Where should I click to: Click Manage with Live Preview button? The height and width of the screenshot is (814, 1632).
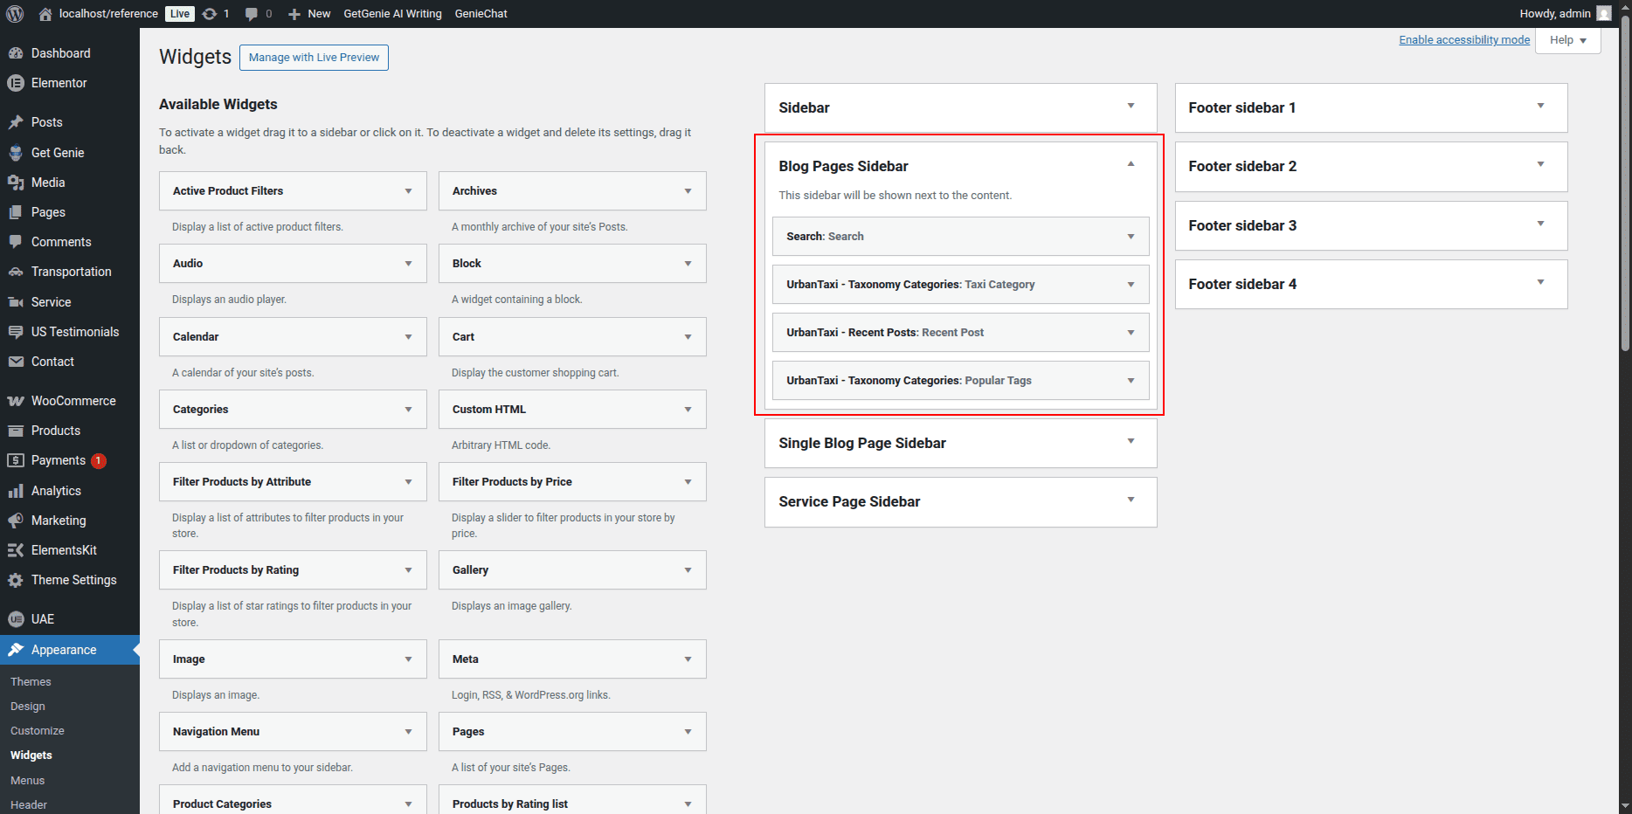point(314,58)
